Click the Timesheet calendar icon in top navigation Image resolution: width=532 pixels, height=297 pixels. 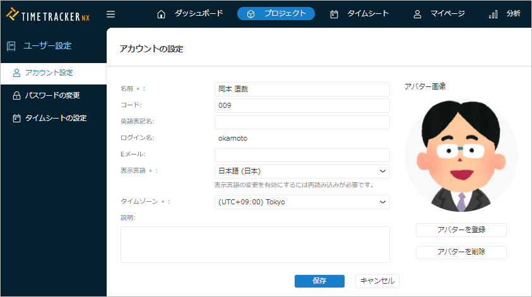pyautogui.click(x=334, y=14)
